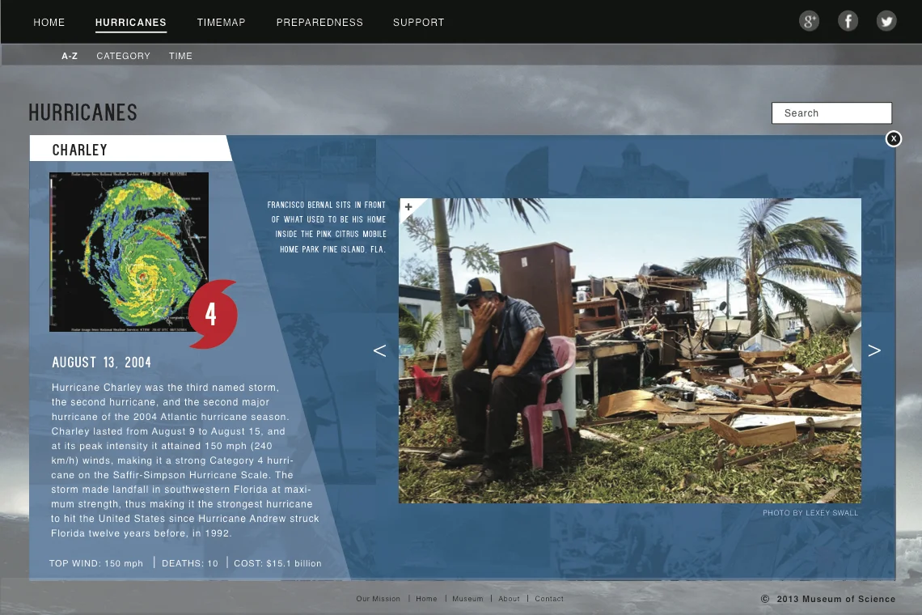The image size is (922, 615).
Task: Switch to the Time sorting tab
Action: click(180, 56)
